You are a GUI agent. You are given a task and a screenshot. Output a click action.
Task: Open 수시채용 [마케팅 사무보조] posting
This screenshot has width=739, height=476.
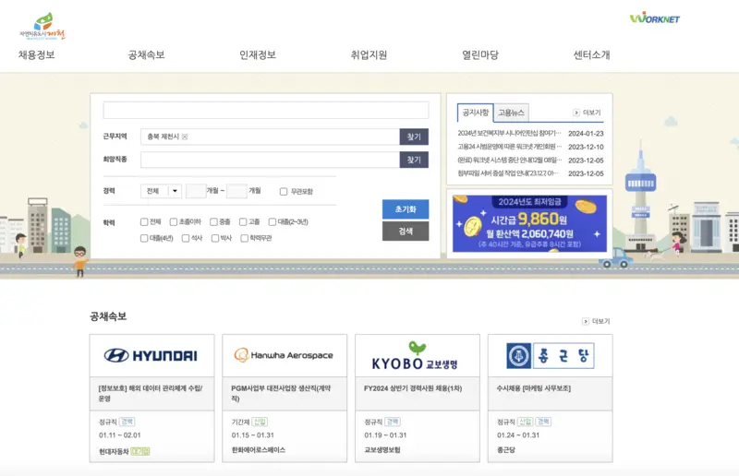pyautogui.click(x=534, y=388)
